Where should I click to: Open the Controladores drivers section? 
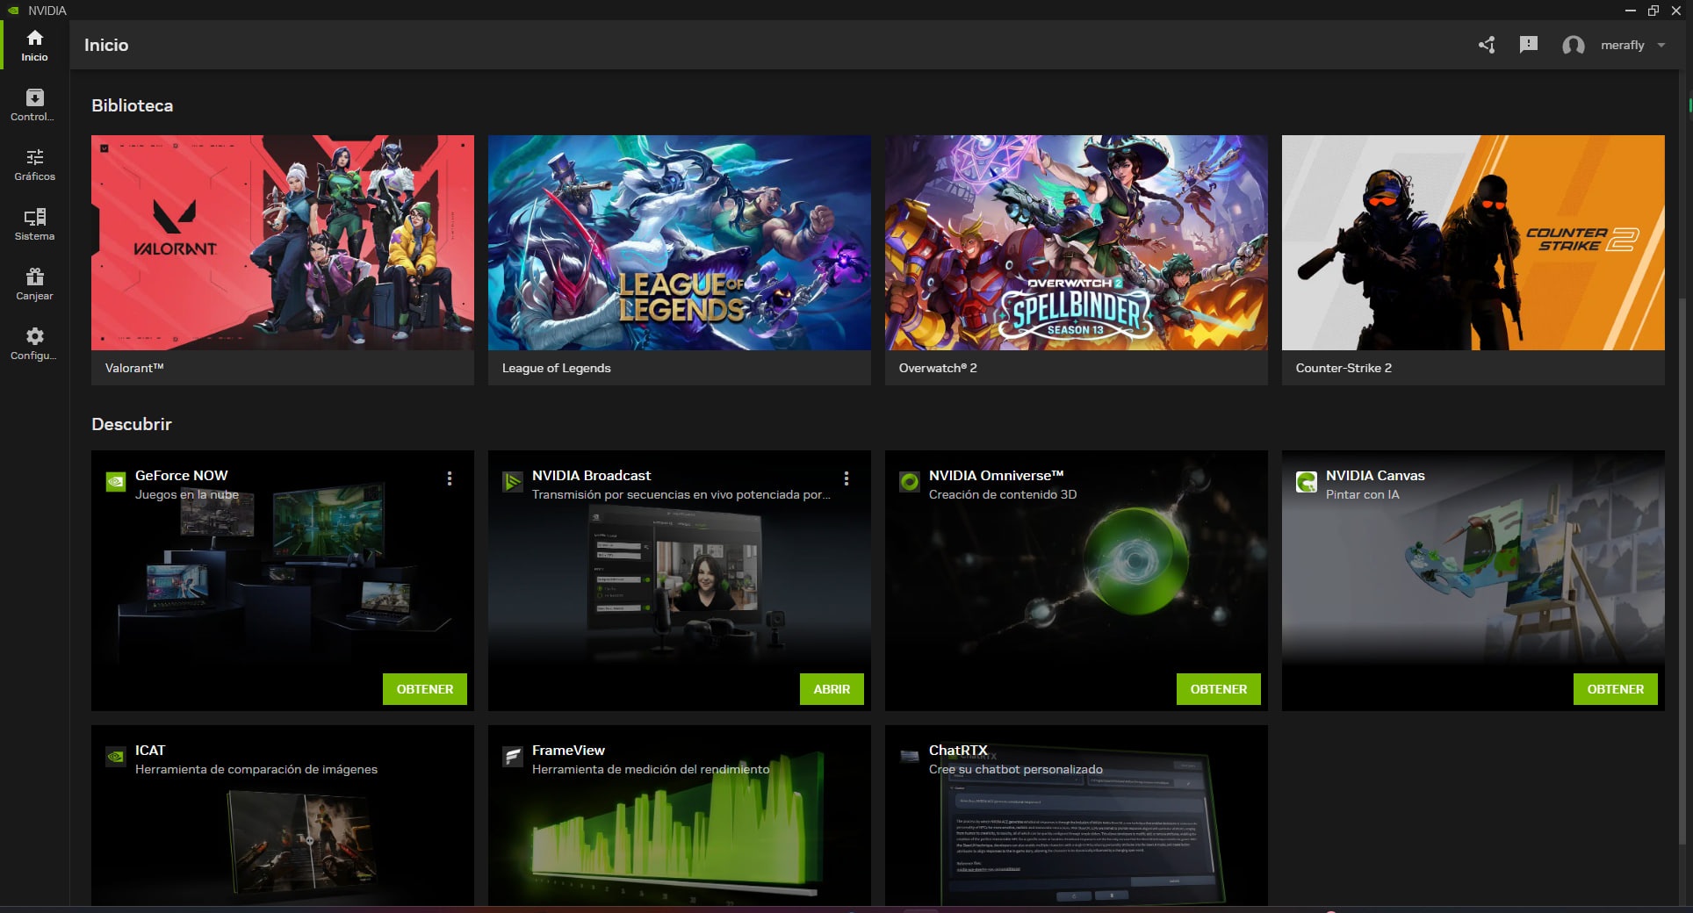34,104
